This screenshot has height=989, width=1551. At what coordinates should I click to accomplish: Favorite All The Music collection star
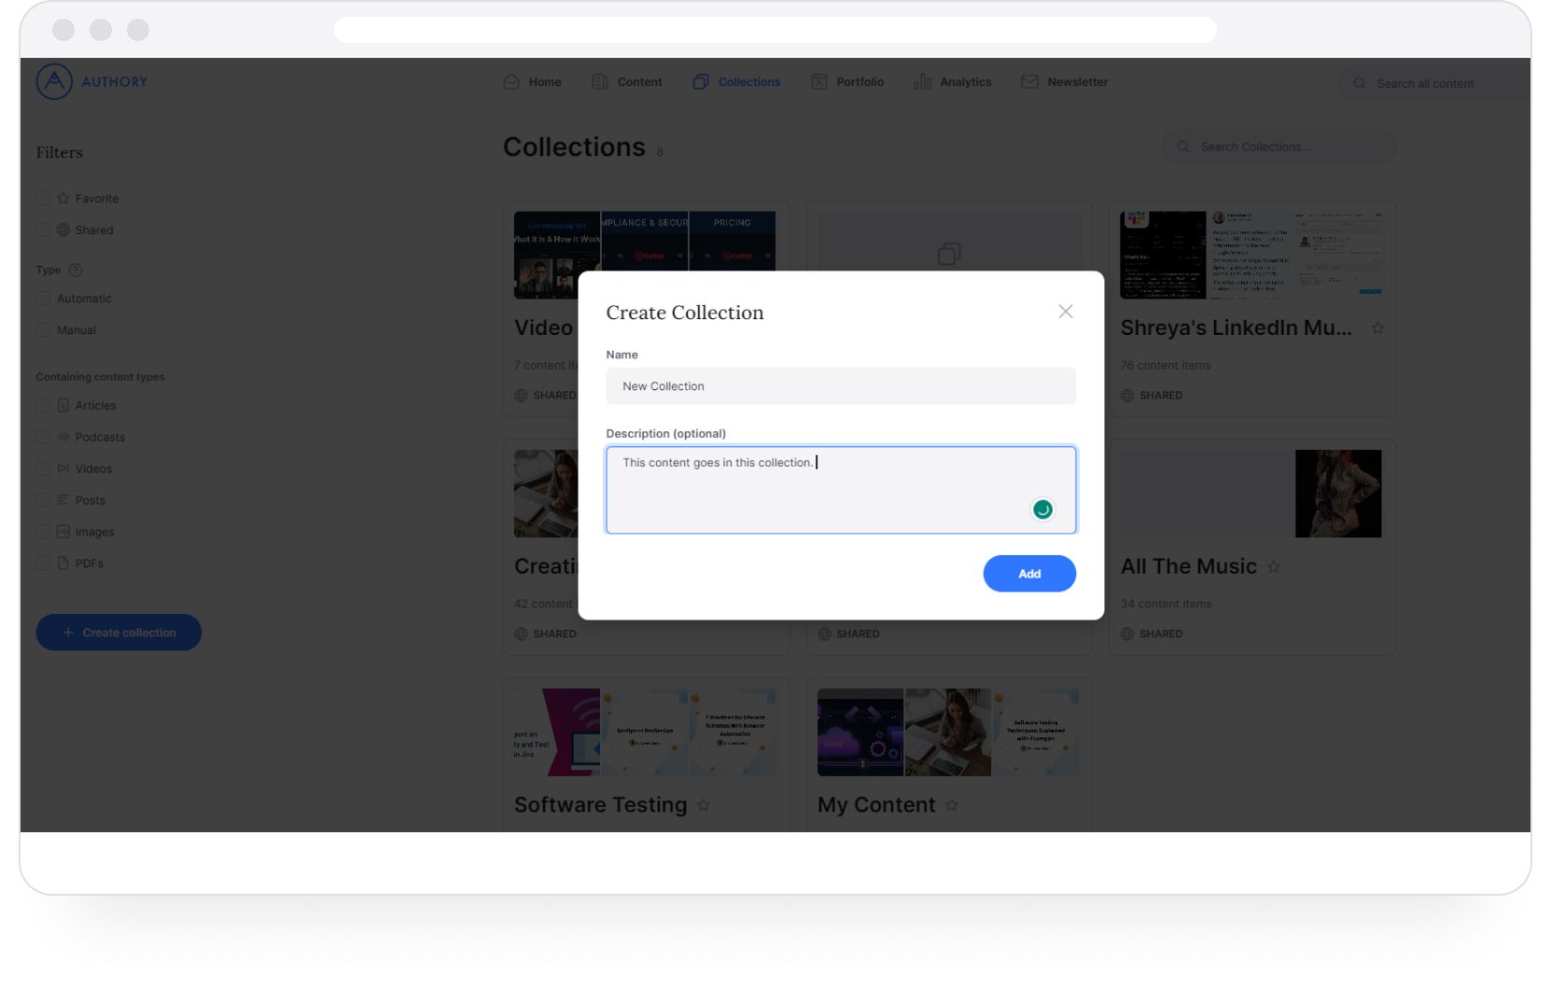(x=1274, y=567)
